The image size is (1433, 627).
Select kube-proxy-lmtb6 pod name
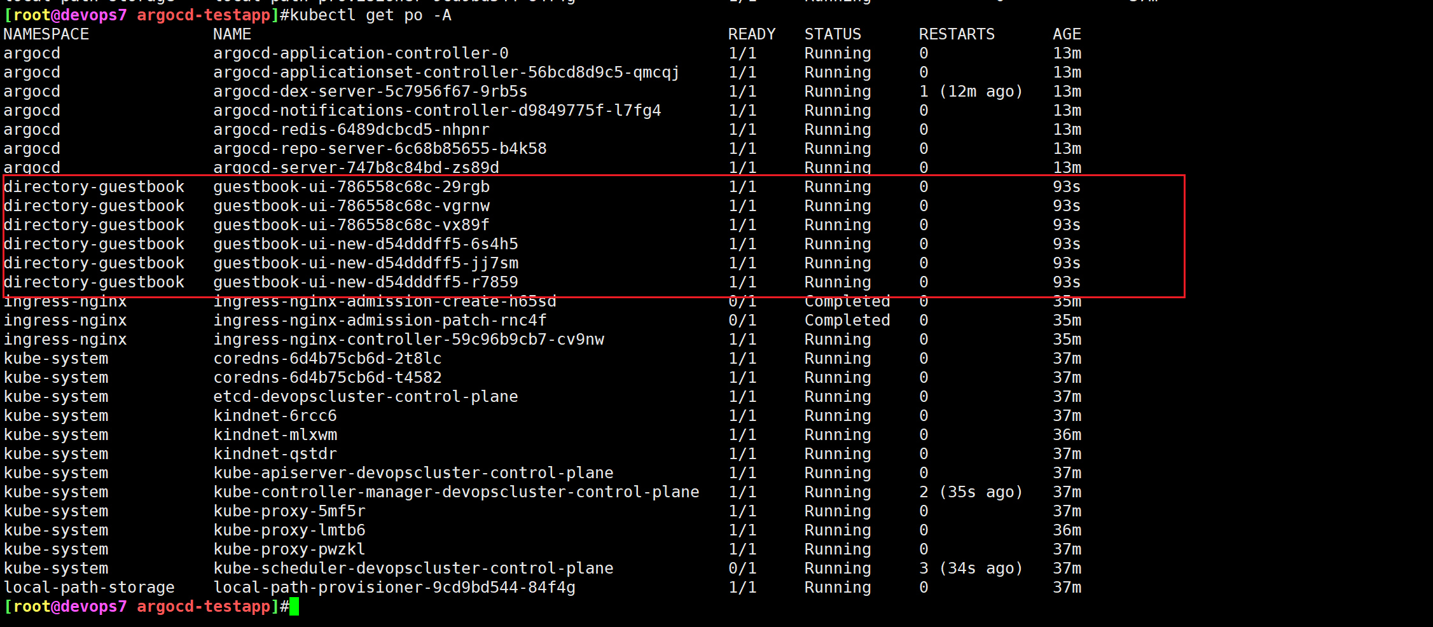(289, 530)
